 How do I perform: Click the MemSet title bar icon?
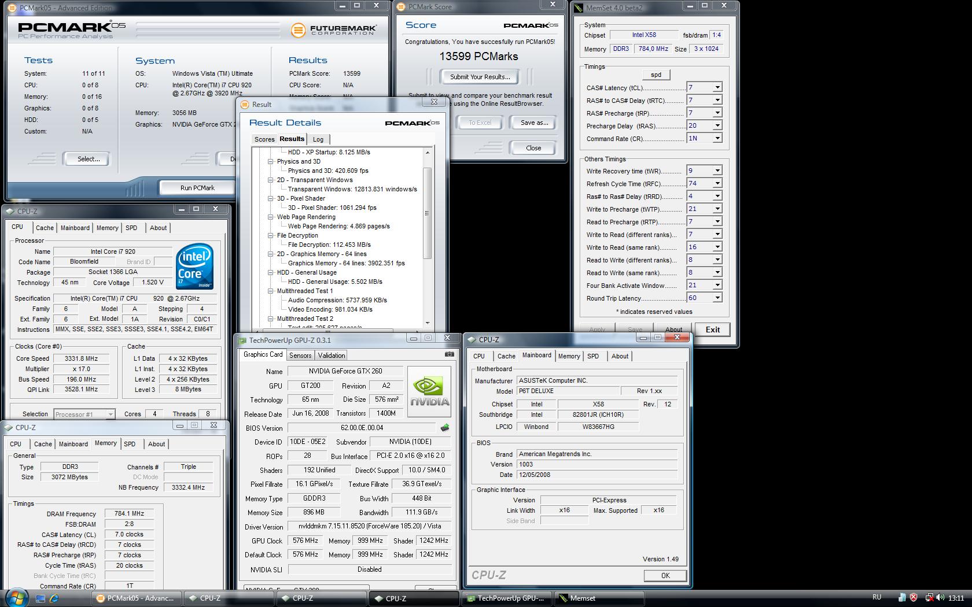point(579,8)
